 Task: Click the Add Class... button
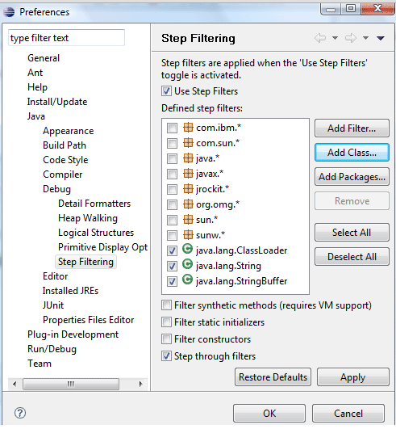[x=352, y=153]
